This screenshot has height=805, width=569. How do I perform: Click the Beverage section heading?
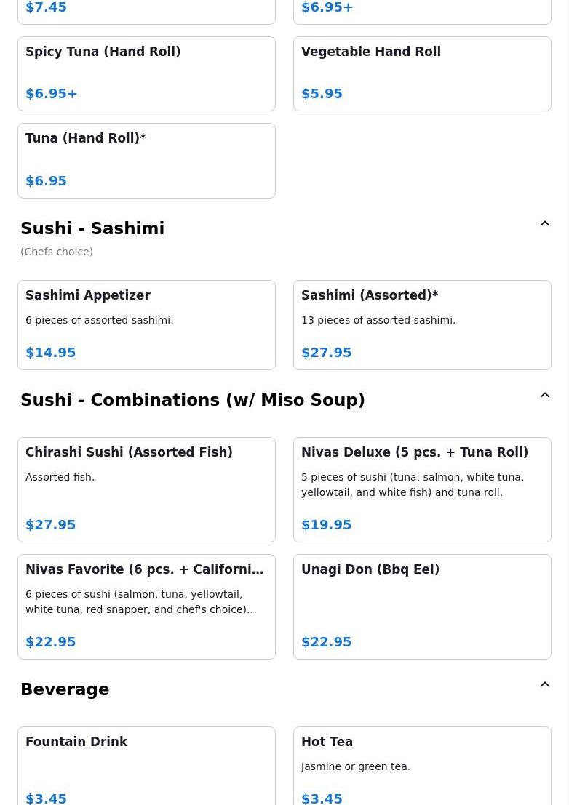point(65,689)
